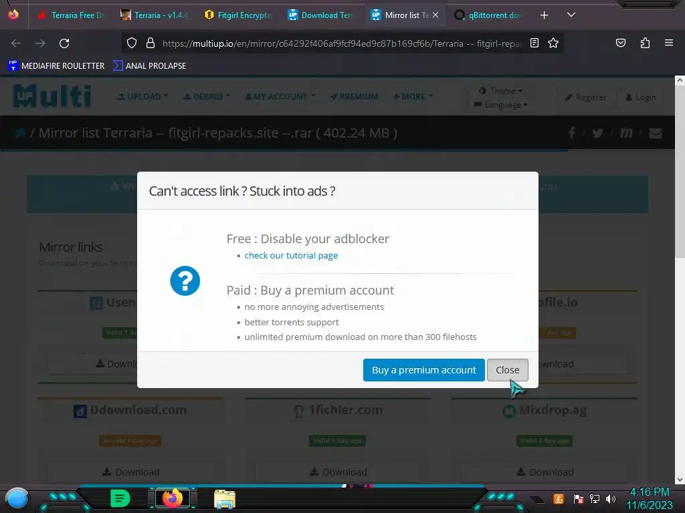Screen dimensions: 685x513
Task: Click Download under Mixdrop.ag
Action: [545, 472]
